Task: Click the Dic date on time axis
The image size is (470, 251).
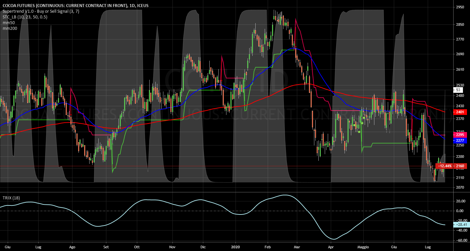Action: [x=203, y=247]
